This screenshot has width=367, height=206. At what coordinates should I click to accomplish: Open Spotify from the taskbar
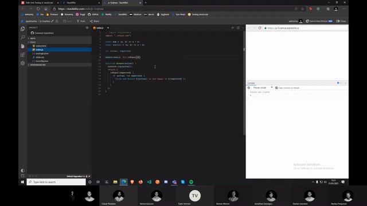click(191, 182)
